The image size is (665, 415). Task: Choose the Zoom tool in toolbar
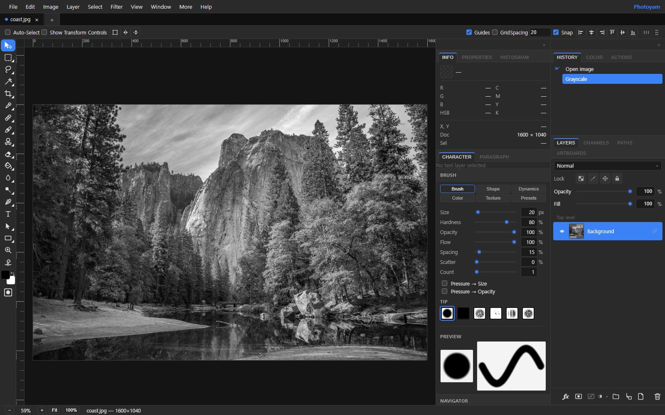[8, 250]
